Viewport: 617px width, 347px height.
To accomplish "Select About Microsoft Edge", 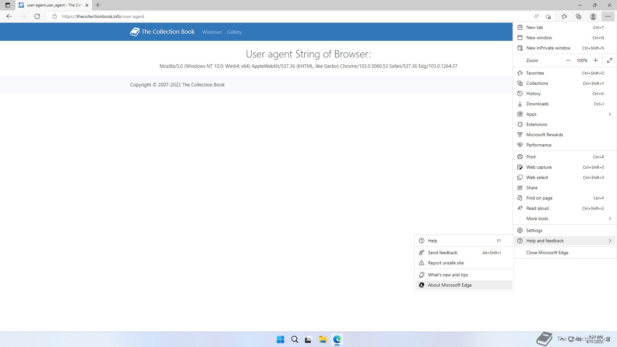I will [450, 285].
